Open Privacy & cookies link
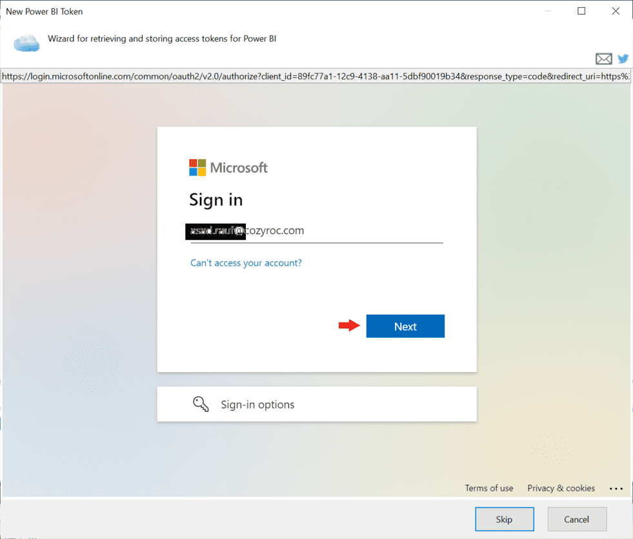The width and height of the screenshot is (633, 539). coord(561,488)
